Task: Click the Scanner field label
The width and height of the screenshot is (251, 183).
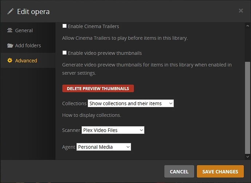Action: pyautogui.click(x=71, y=130)
